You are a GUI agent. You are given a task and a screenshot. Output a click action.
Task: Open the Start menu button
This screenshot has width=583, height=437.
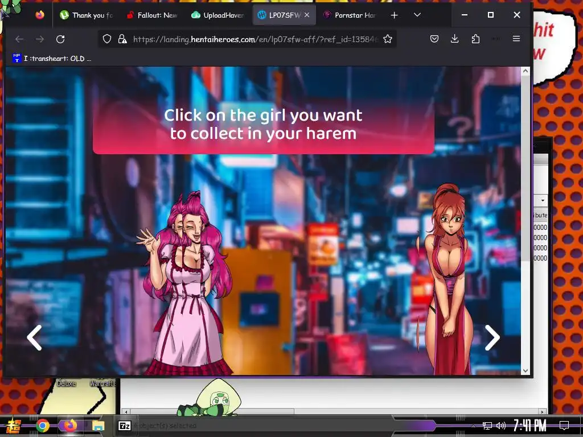tap(14, 426)
